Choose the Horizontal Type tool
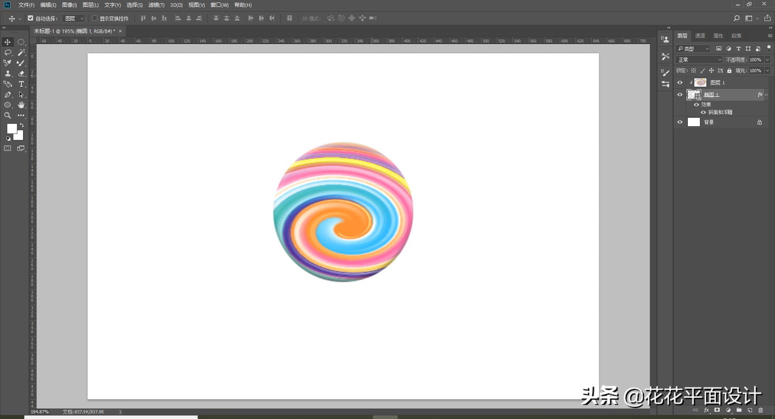 tap(21, 84)
